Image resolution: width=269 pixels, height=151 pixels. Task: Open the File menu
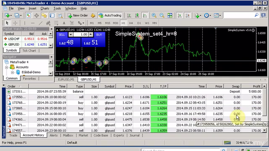point(11,8)
